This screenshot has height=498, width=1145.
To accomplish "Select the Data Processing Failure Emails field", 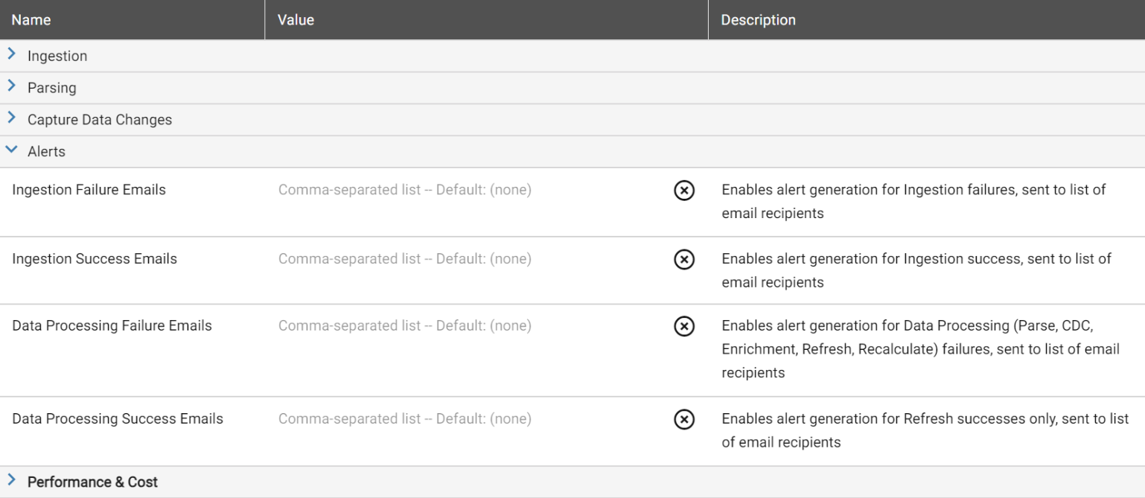I will coord(471,326).
